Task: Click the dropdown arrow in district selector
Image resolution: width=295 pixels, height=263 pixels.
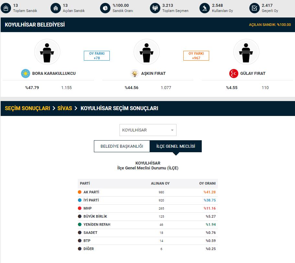Action: 172,131
